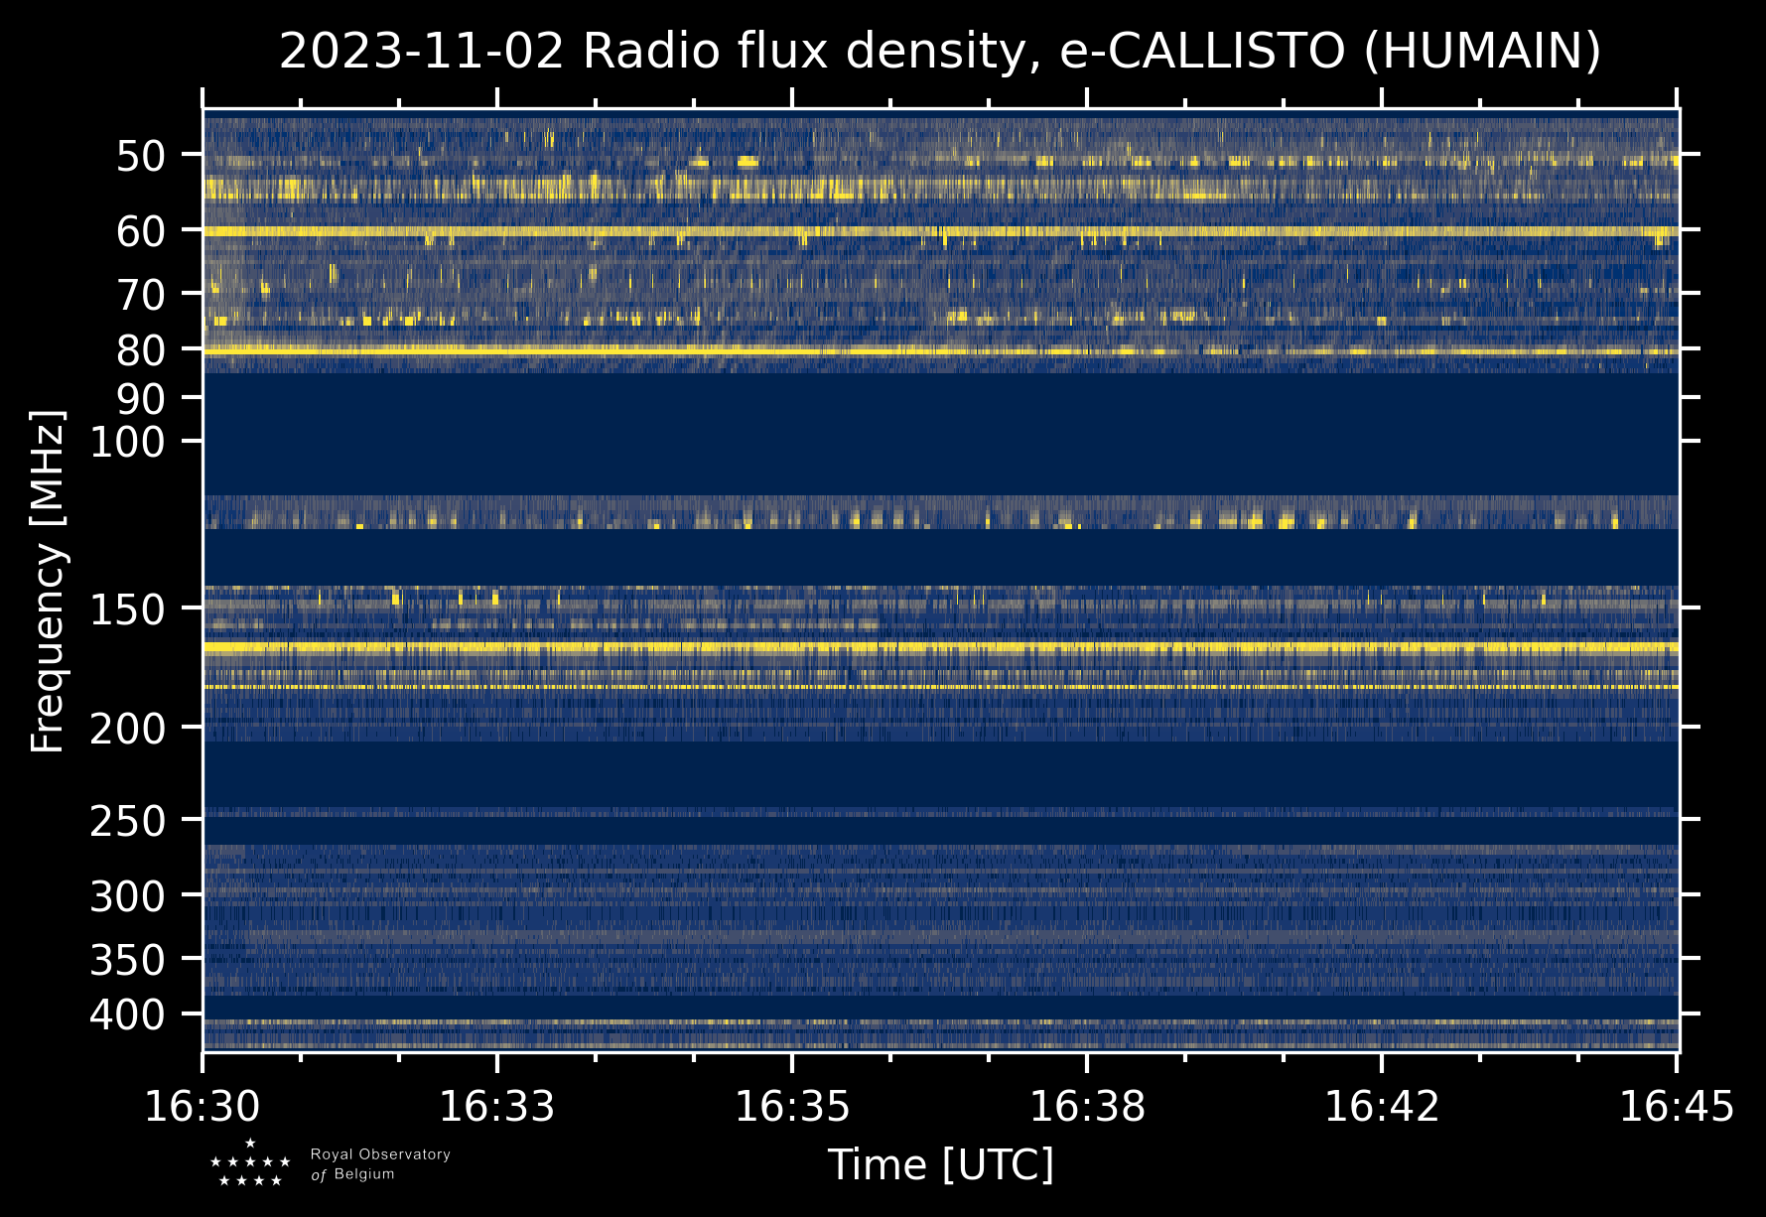Click the 16:30 time tick label
This screenshot has height=1217, width=1766.
click(x=203, y=1107)
